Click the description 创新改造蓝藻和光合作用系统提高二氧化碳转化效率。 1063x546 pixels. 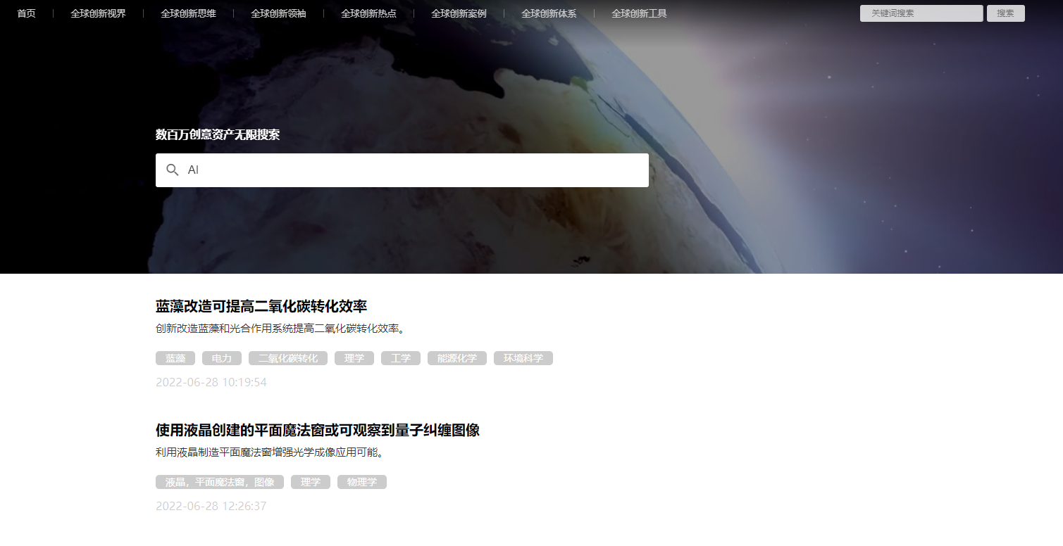(282, 329)
